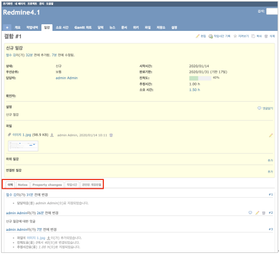Viewport: 279px width, 254px height.
Task: Open the 저장소 (repository) tab
Action: coord(161,28)
